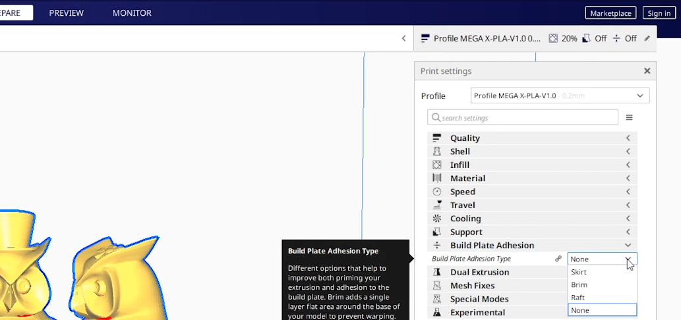
Task: Click the Dual Extrusion section label
Action: tap(479, 272)
